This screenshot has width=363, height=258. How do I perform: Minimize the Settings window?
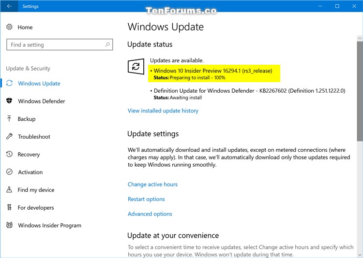tap(320, 6)
